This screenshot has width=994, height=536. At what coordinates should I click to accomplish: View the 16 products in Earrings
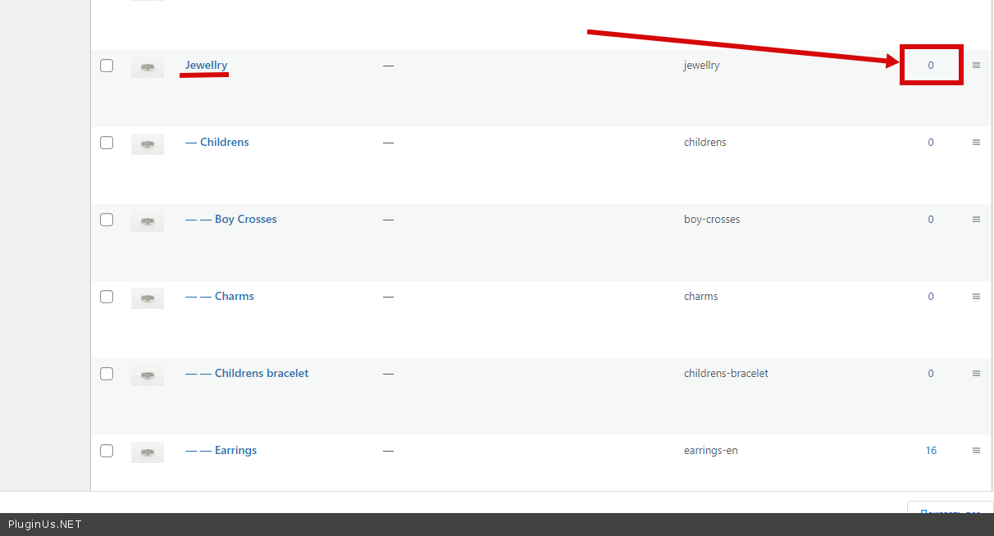click(x=931, y=451)
